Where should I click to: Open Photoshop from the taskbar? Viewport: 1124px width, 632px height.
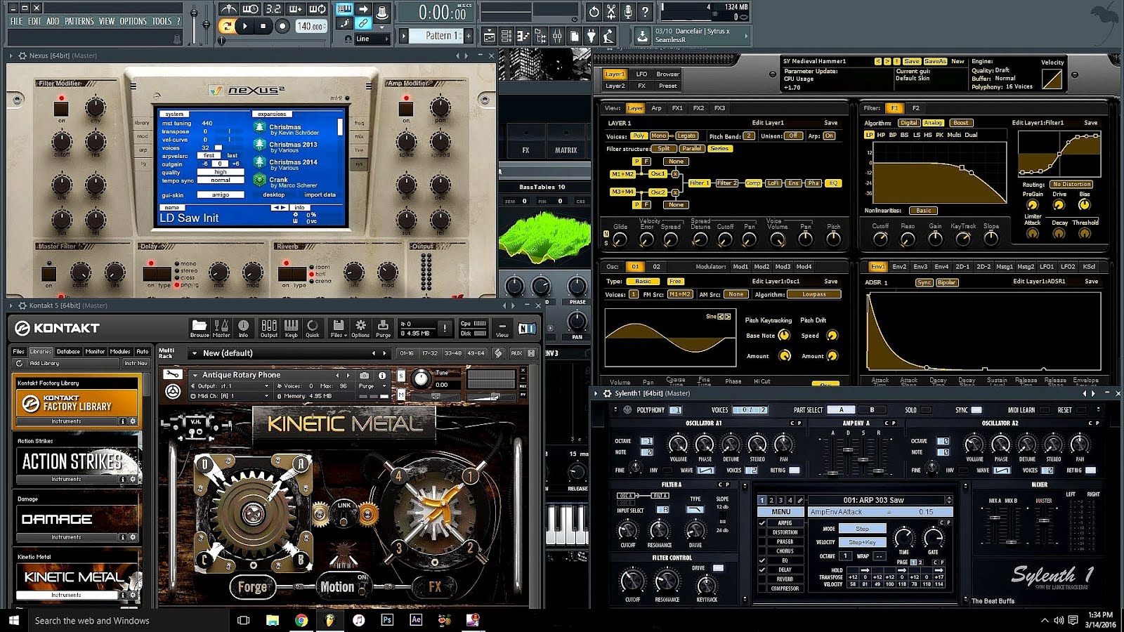387,621
